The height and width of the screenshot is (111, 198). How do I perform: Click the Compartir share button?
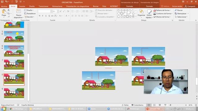pos(190,6)
